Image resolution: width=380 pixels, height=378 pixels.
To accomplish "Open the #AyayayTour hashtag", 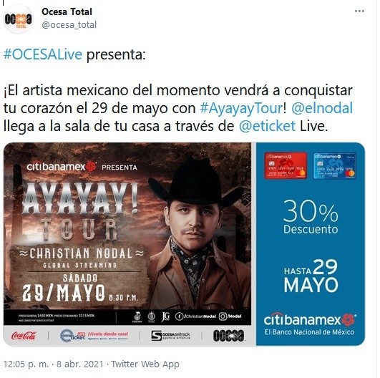I will pyautogui.click(x=241, y=108).
